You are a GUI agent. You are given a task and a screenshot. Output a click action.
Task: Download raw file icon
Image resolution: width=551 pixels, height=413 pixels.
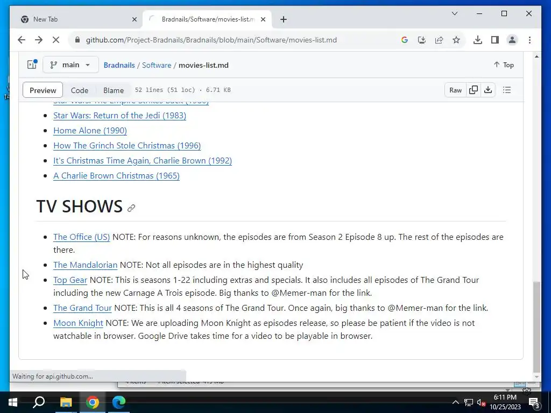pyautogui.click(x=488, y=90)
